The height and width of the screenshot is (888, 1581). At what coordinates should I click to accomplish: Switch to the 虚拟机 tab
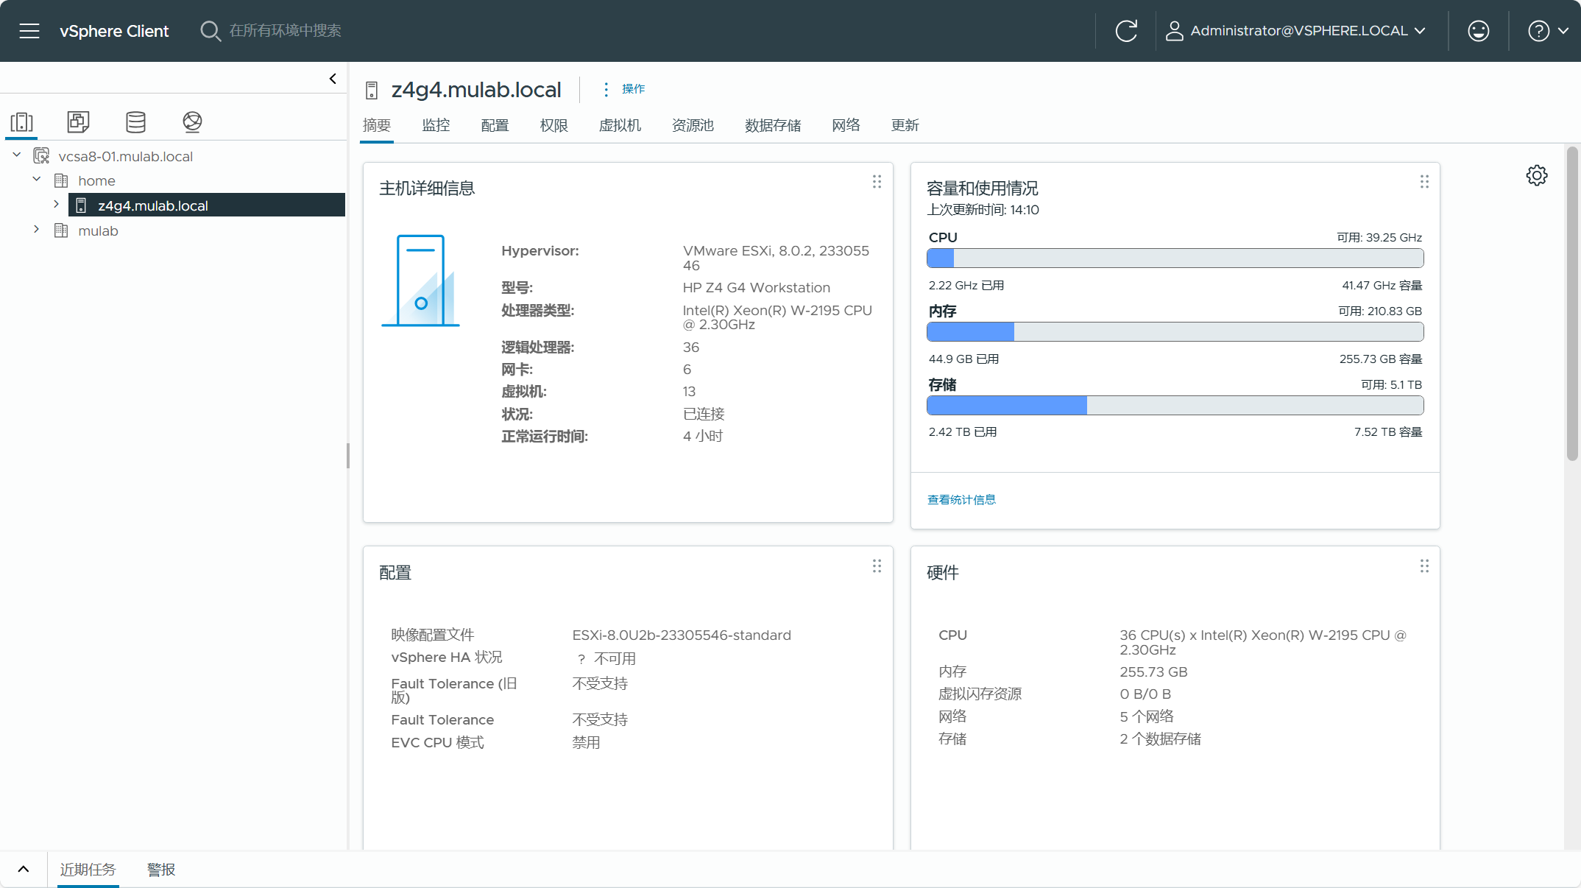click(620, 125)
